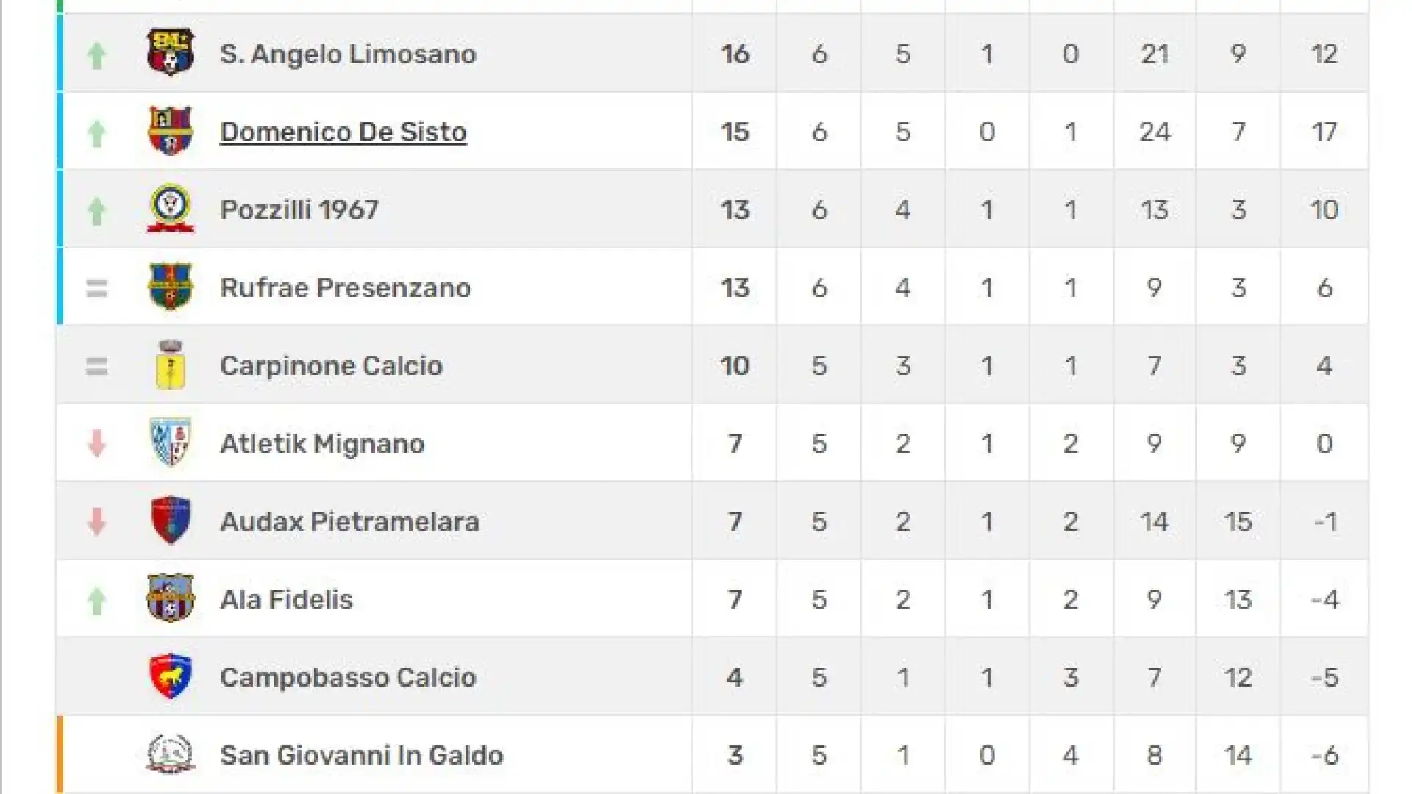Click the San Giovanni In Galdo emblem
Image resolution: width=1412 pixels, height=794 pixels.
[170, 754]
